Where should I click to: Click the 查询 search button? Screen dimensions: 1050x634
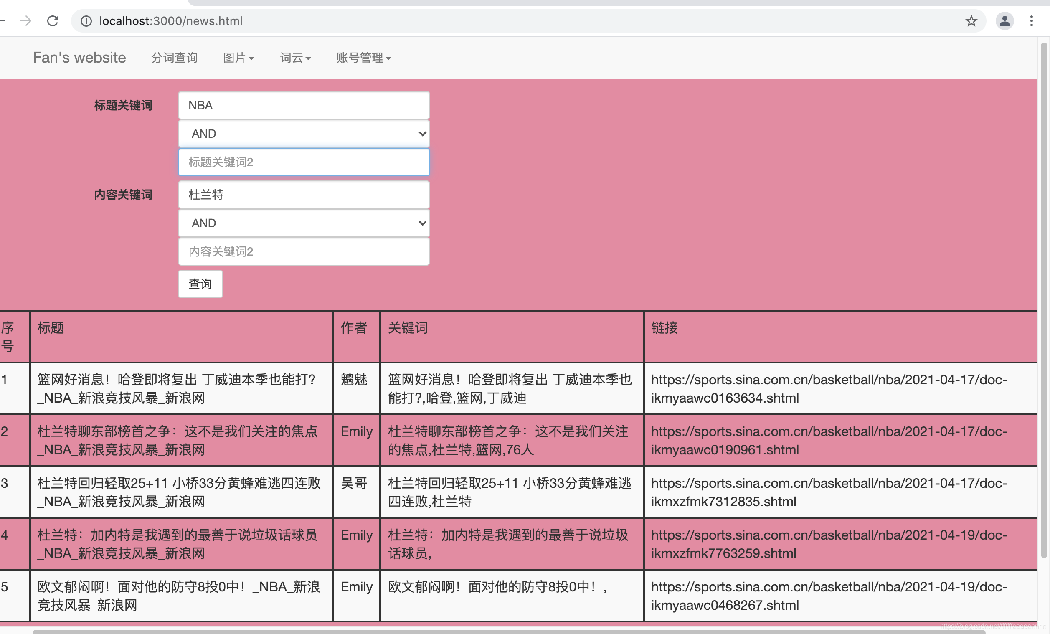[x=200, y=283]
